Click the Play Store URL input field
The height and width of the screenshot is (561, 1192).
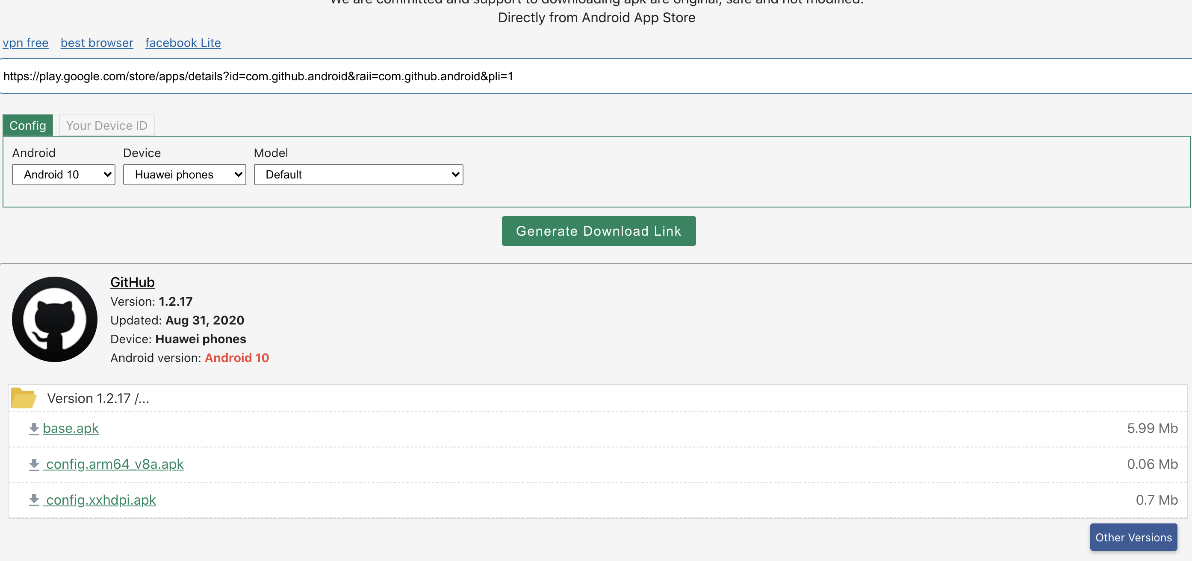point(596,76)
